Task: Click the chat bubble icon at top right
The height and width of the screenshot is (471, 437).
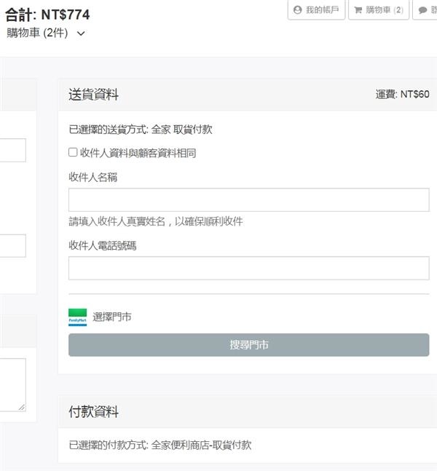Action: (x=422, y=10)
